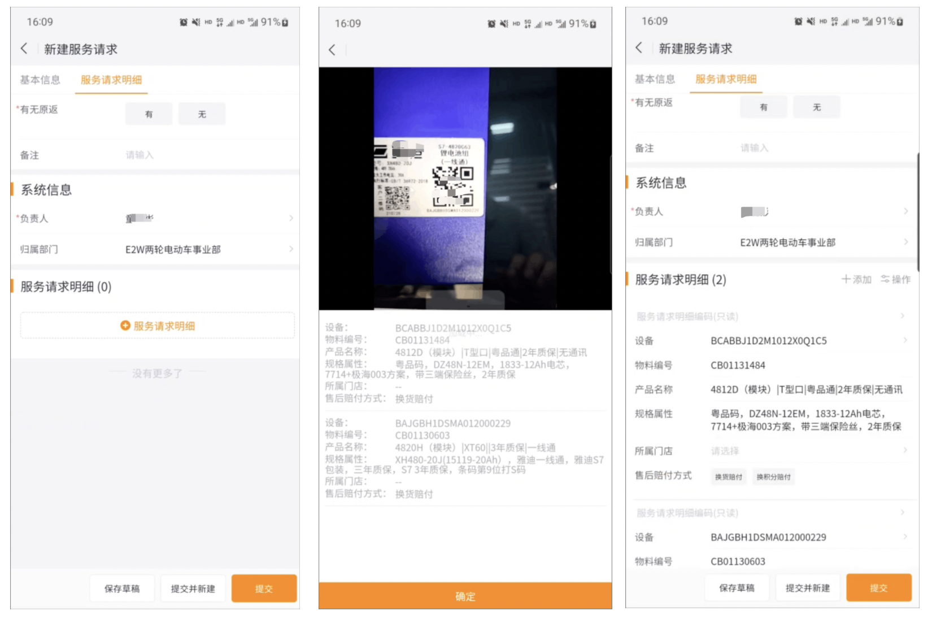This screenshot has height=624, width=932.
Task: Confirm scan with 确定 button
Action: tap(465, 596)
